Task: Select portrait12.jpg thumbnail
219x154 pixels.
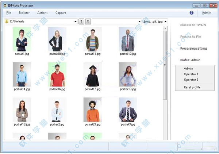Action: tap(128, 39)
